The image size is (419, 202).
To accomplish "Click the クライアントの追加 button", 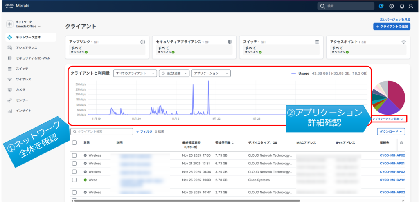I will pyautogui.click(x=392, y=27).
